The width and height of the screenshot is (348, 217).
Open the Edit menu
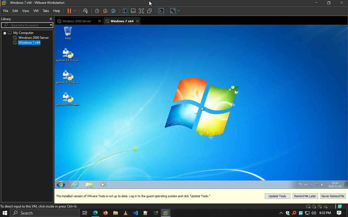click(15, 11)
